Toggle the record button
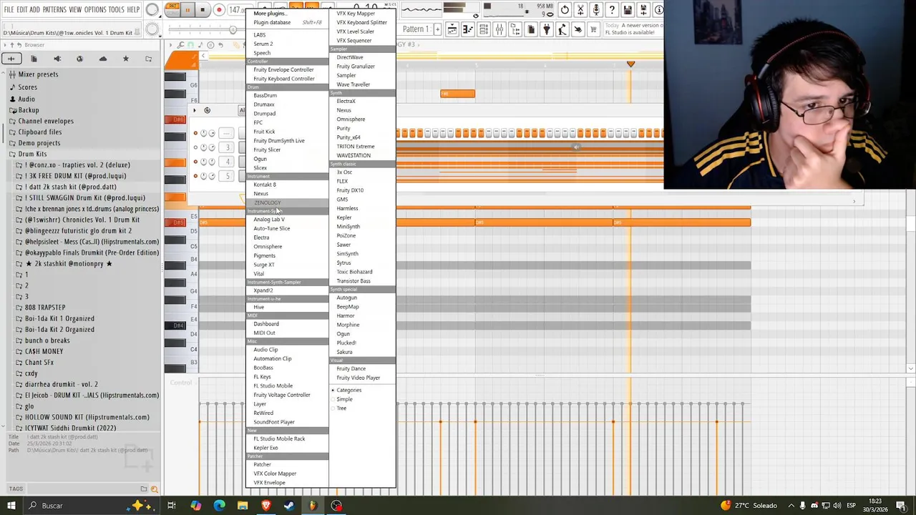This screenshot has height=515, width=916. coord(219,10)
